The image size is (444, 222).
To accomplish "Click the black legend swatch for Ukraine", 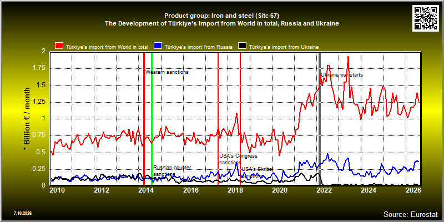I will (x=242, y=47).
